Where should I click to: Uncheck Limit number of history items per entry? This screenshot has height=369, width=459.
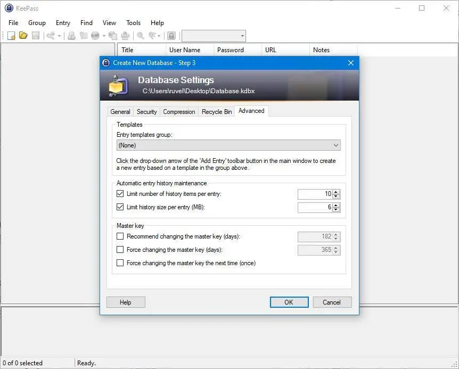(120, 194)
